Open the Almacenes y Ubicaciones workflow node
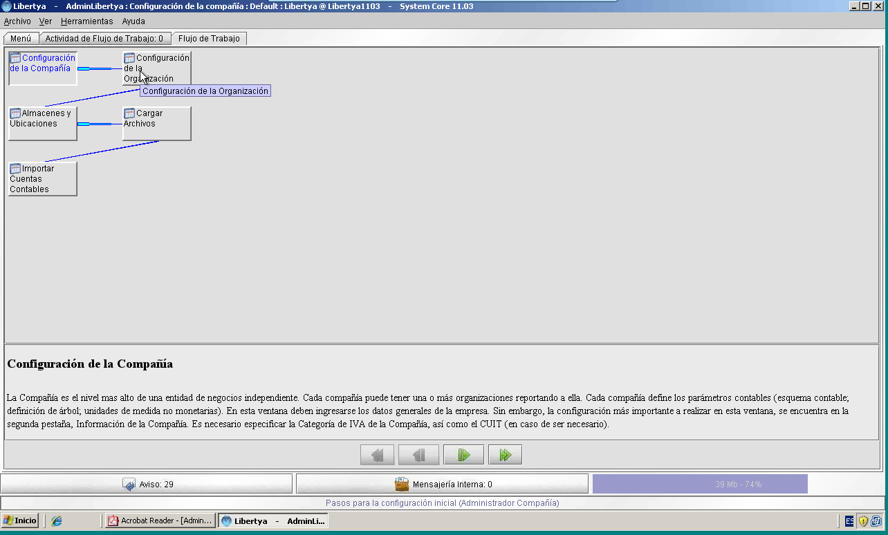This screenshot has width=888, height=535. point(43,124)
